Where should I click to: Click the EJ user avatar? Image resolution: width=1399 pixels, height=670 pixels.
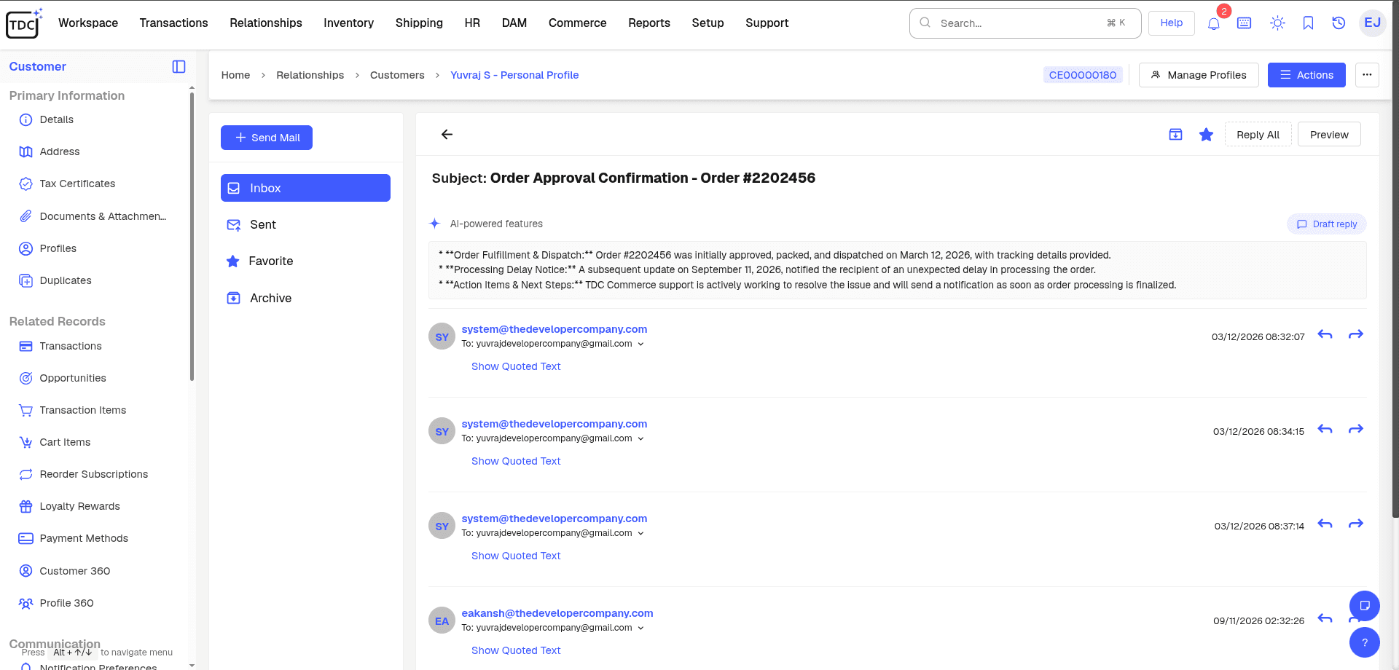pos(1373,23)
